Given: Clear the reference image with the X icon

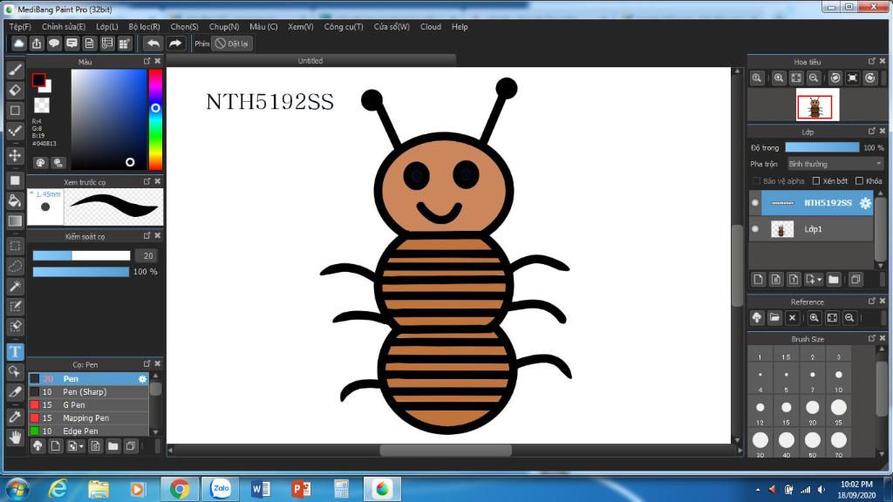Looking at the screenshot, I should coord(792,317).
